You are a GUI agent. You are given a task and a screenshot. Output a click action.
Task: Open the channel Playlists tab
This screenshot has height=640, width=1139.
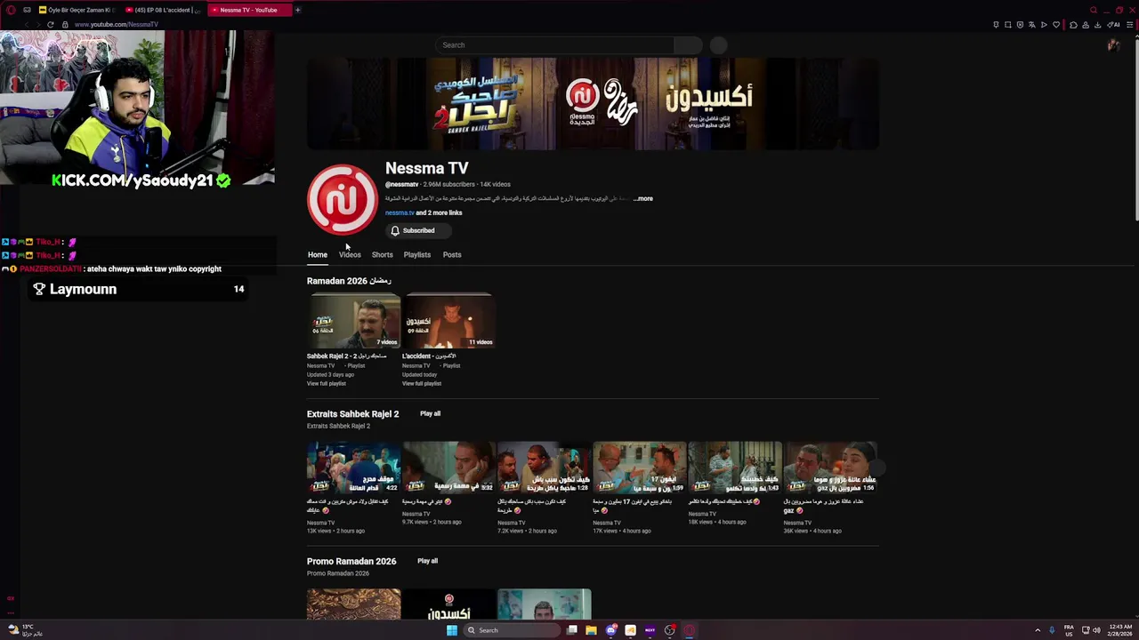tap(417, 254)
